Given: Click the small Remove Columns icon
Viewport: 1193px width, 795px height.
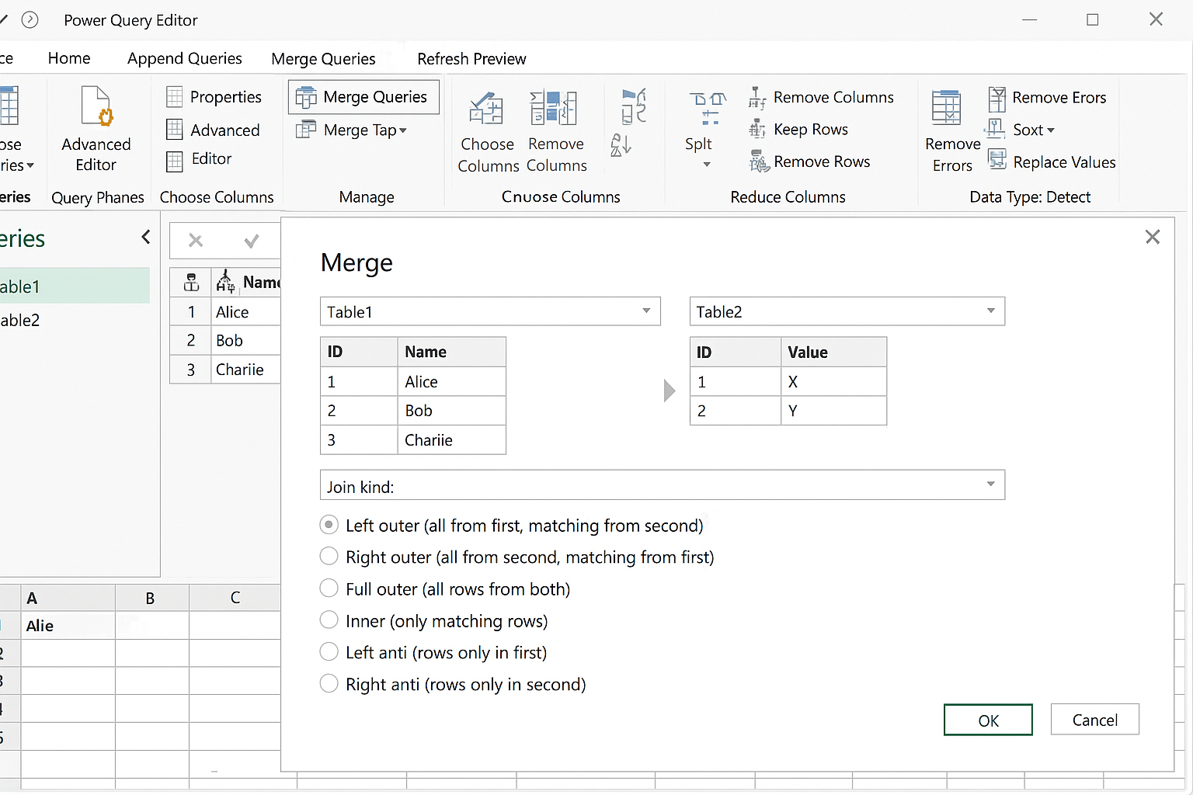Looking at the screenshot, I should coord(757,98).
